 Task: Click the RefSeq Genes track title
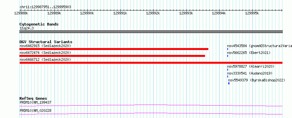[x=33, y=98]
